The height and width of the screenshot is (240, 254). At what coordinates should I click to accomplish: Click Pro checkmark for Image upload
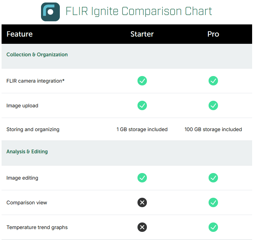pos(213,105)
